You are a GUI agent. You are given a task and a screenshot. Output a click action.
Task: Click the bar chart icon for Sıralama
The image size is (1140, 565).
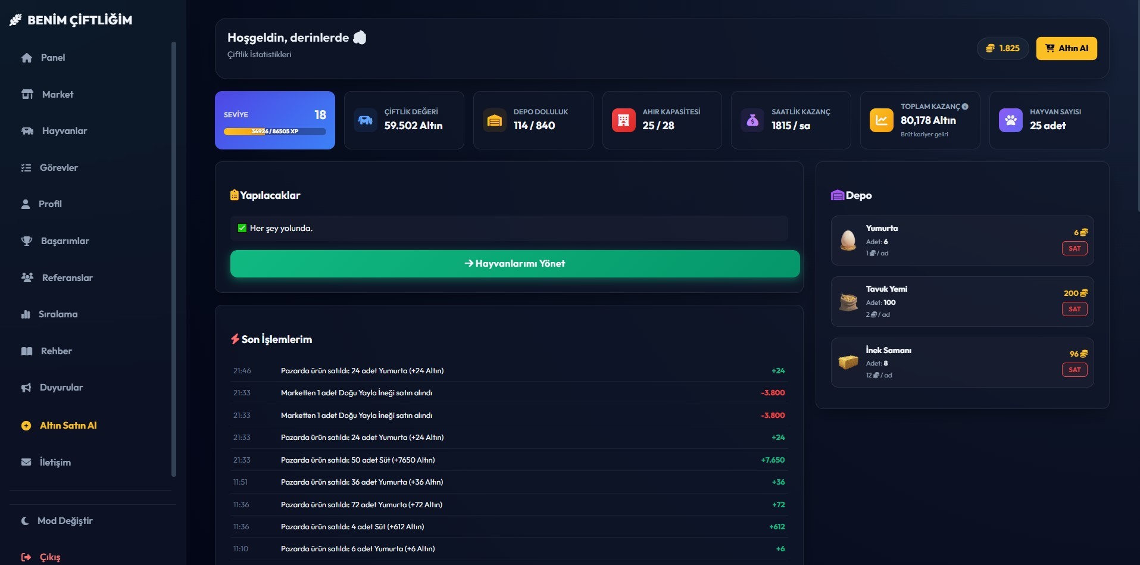click(26, 314)
